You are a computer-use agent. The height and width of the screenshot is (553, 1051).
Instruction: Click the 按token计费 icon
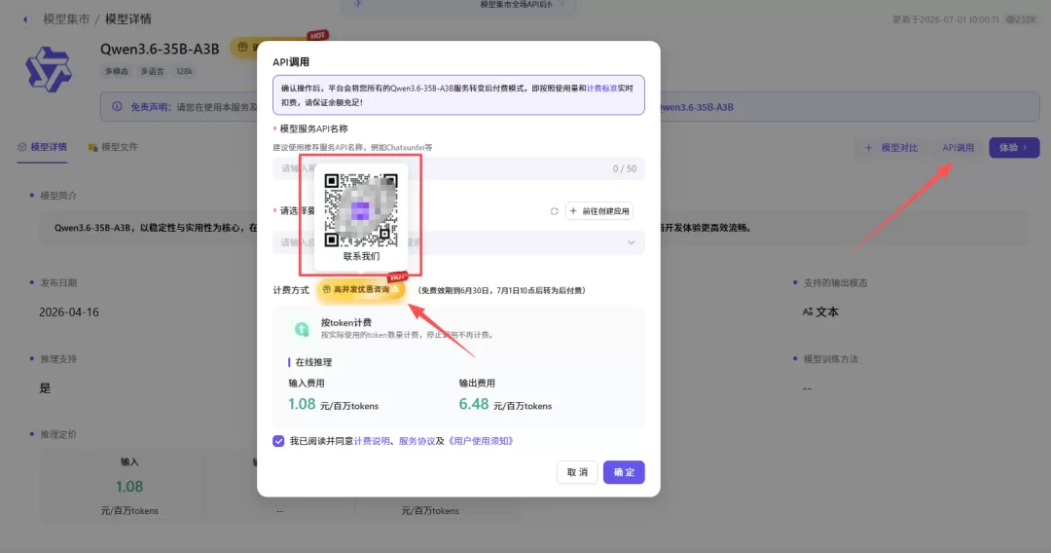[302, 328]
